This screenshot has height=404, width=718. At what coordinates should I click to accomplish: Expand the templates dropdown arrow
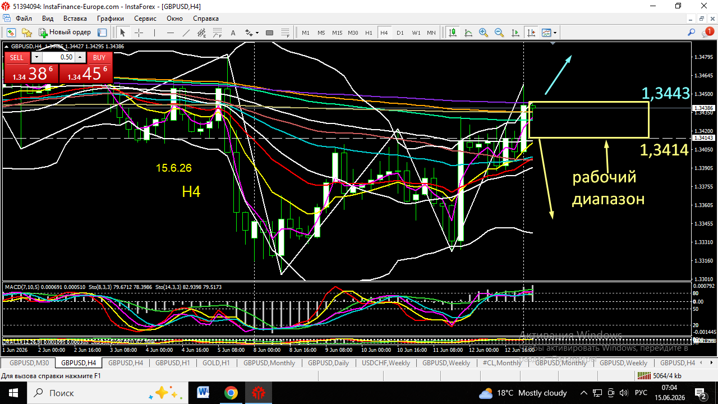point(555,33)
